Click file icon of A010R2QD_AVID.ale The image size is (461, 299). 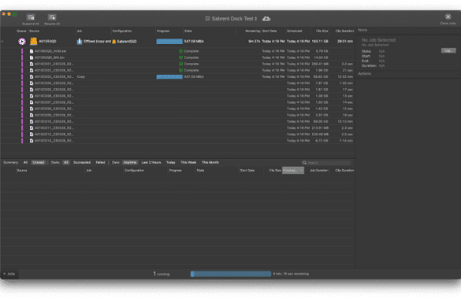32,51
